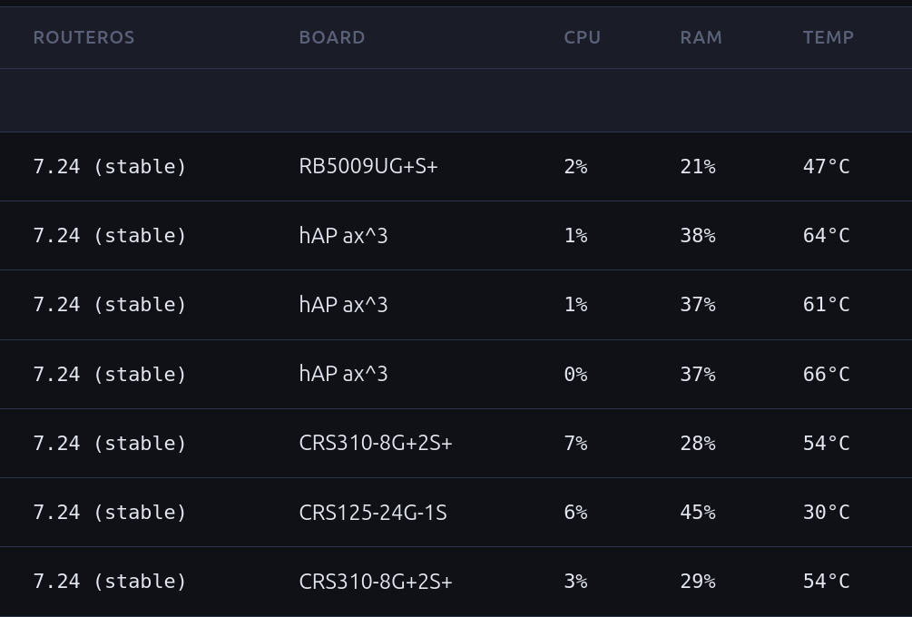Click the 0% CPU usage value
912x617 pixels.
point(576,374)
